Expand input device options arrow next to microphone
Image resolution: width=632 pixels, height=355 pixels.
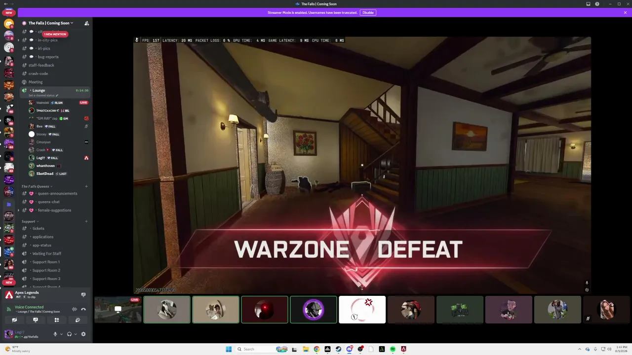coord(61,334)
